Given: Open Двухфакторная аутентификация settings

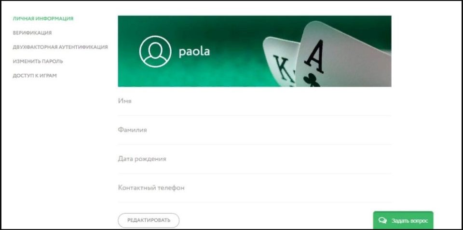Looking at the screenshot, I should 60,47.
